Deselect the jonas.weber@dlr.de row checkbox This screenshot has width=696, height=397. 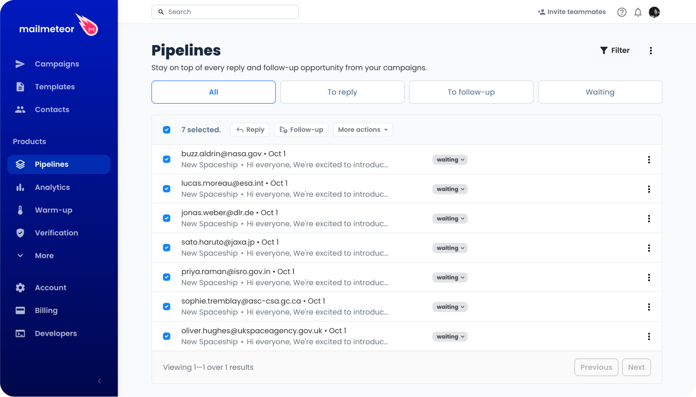(x=167, y=218)
